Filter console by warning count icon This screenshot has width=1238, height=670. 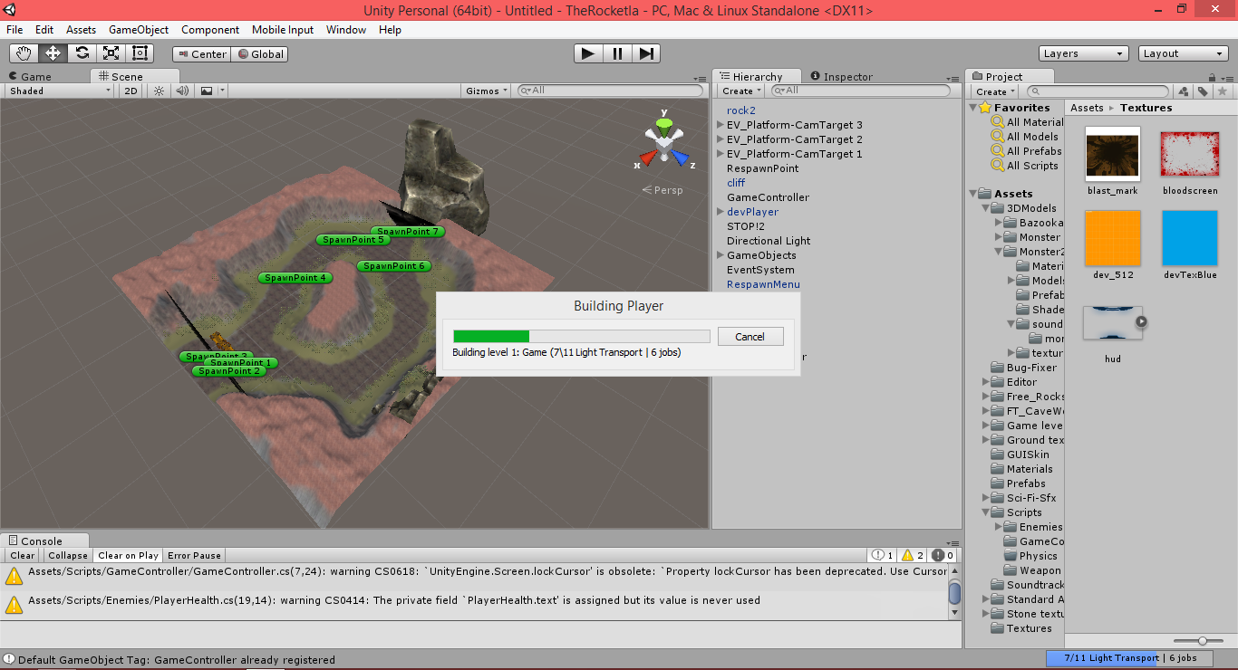(x=912, y=555)
